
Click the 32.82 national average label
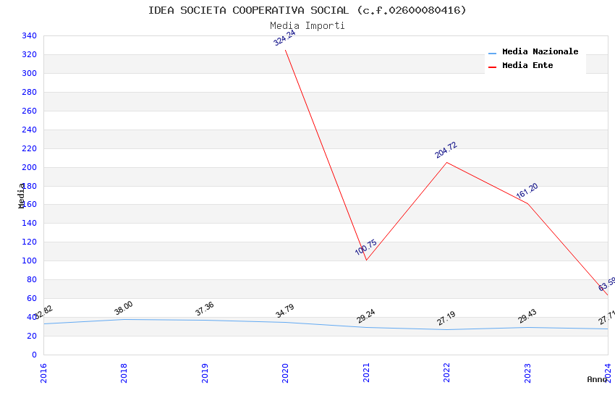click(43, 313)
